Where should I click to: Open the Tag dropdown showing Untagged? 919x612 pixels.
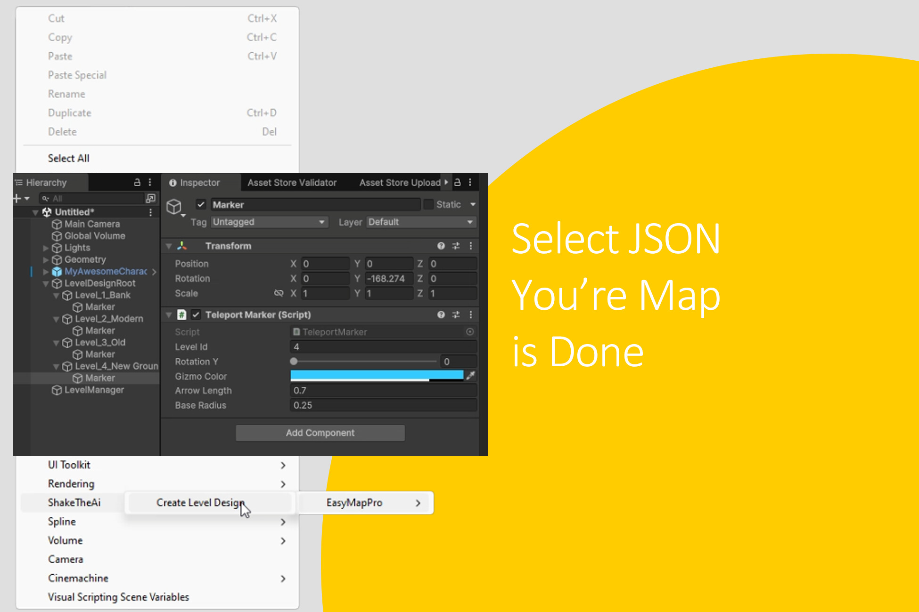click(x=269, y=222)
